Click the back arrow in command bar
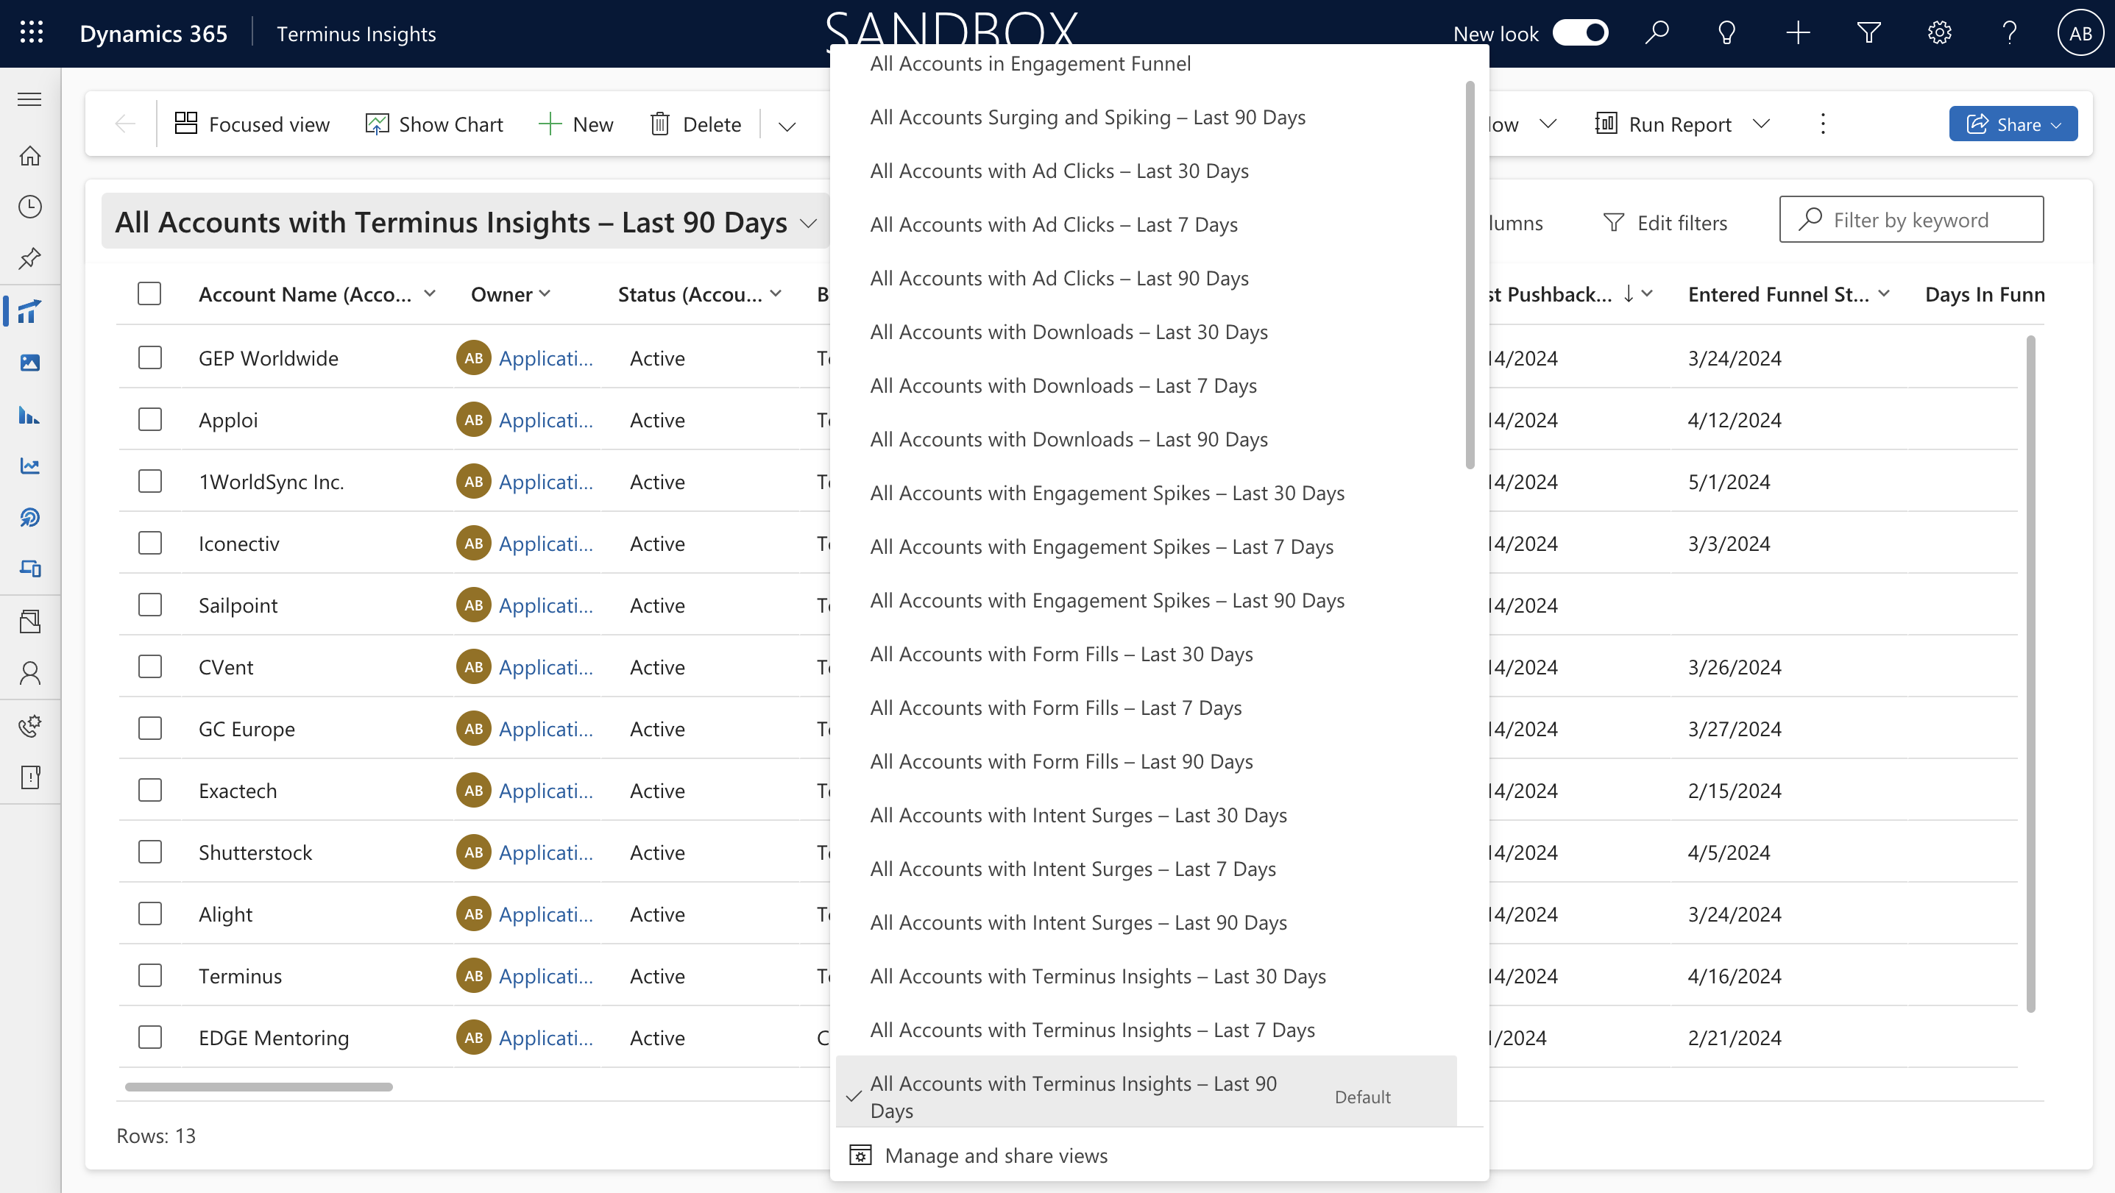Screen dimensions: 2115x1193 (x=125, y=124)
